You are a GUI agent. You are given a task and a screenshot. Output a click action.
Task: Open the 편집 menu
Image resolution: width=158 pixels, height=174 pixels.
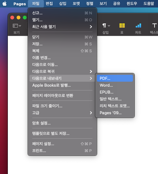tap(49, 3)
